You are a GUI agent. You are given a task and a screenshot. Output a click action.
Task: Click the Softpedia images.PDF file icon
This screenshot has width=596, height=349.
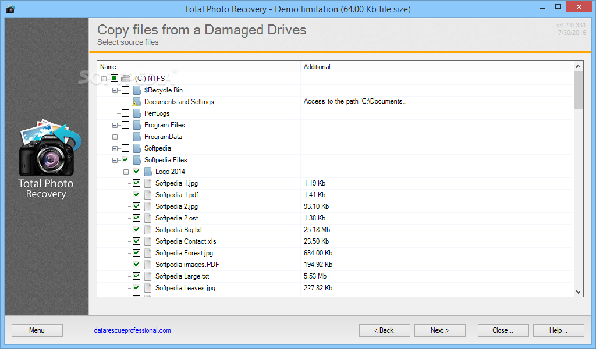tap(148, 265)
